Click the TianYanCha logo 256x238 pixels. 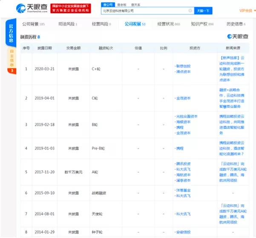point(32,8)
